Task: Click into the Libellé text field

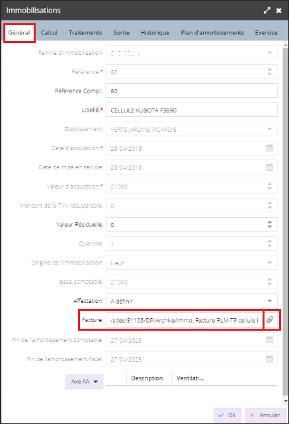Action: [x=191, y=110]
